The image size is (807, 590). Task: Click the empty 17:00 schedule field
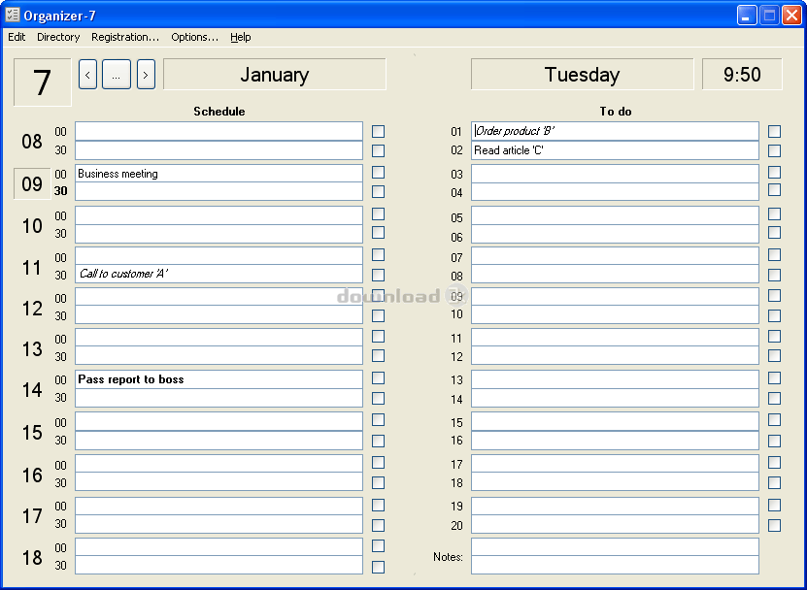click(219, 507)
